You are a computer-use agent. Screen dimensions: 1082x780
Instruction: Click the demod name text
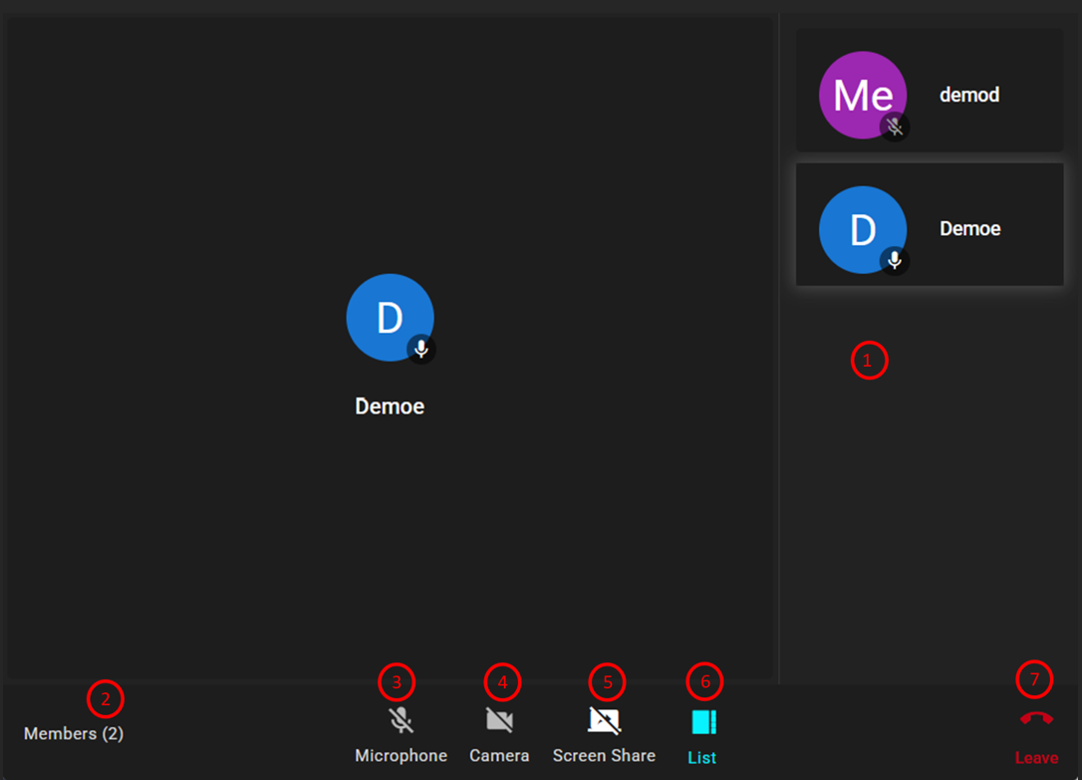[x=969, y=95]
